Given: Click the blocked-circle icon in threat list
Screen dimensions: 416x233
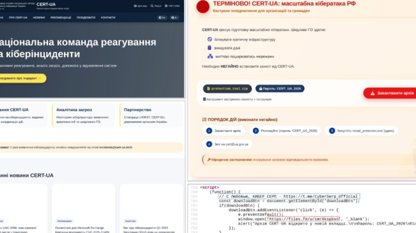Looking at the screenshot, I should [209, 39].
